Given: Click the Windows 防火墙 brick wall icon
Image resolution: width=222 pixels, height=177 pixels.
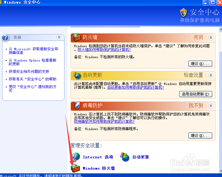Looking at the screenshot, I should [x=75, y=168].
